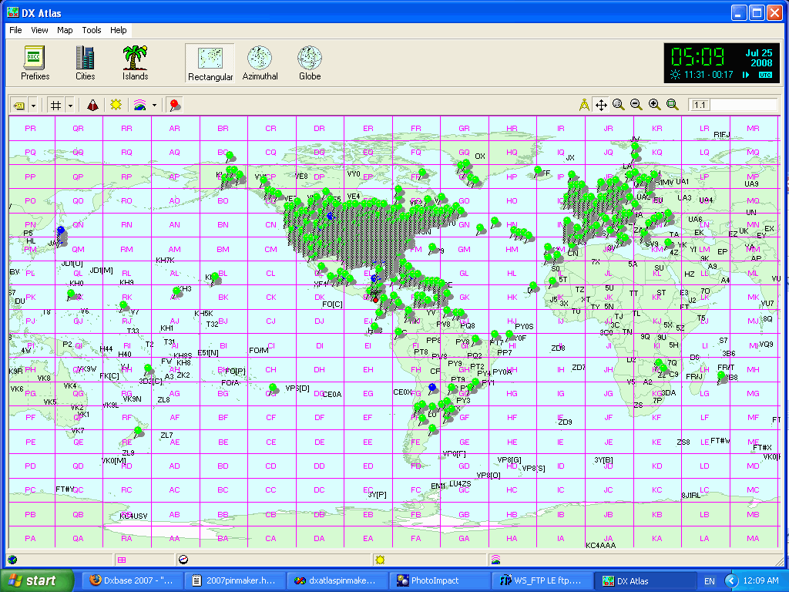Switch to Globe projection

click(309, 62)
